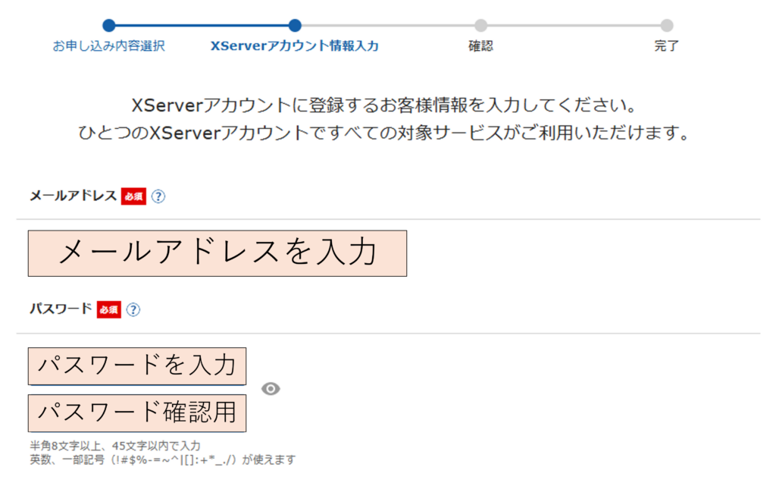776x480 pixels.
Task: Click the パスワード field label
Action: click(x=61, y=309)
